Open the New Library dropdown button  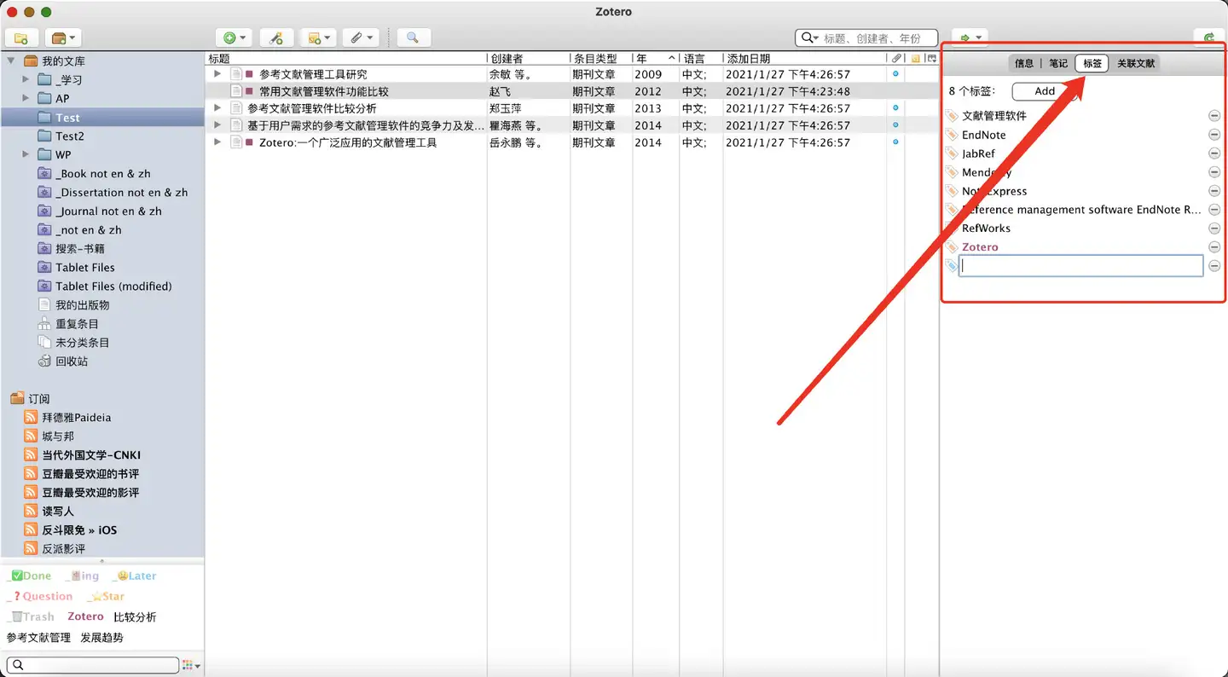coord(62,38)
